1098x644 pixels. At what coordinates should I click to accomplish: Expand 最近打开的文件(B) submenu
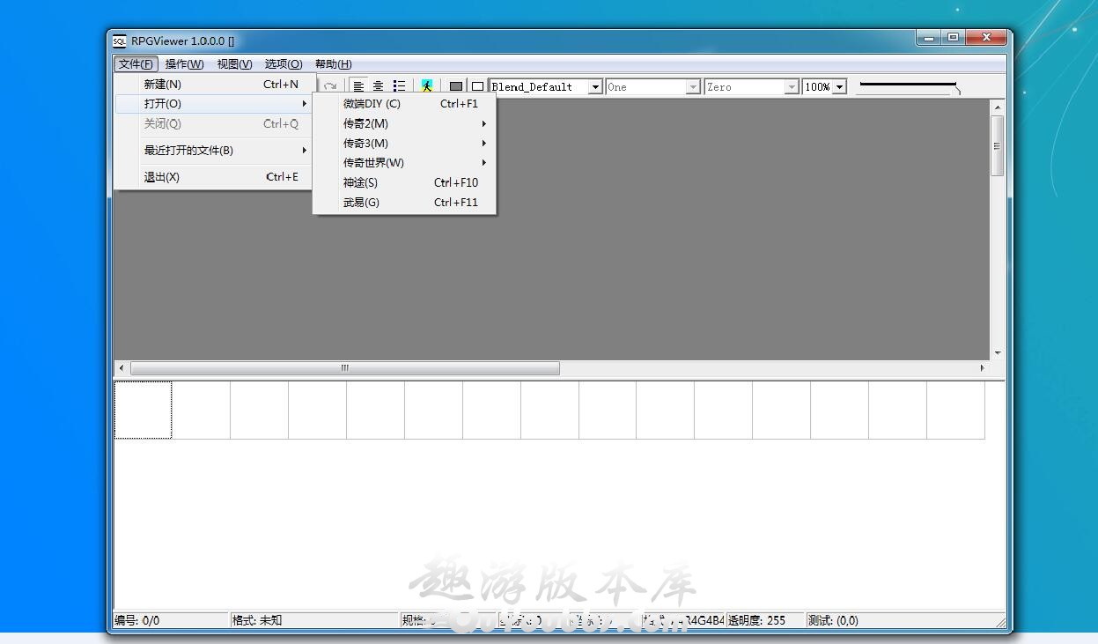(215, 151)
